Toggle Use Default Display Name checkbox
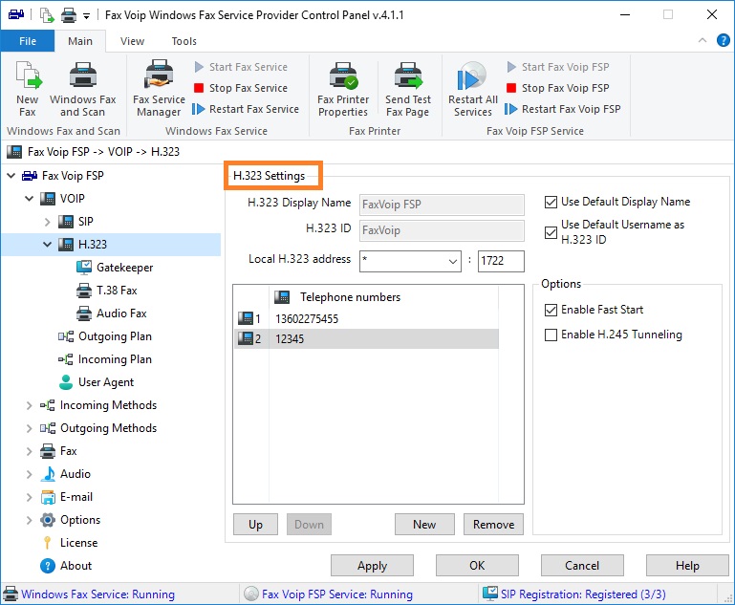The height and width of the screenshot is (605, 735). 551,202
